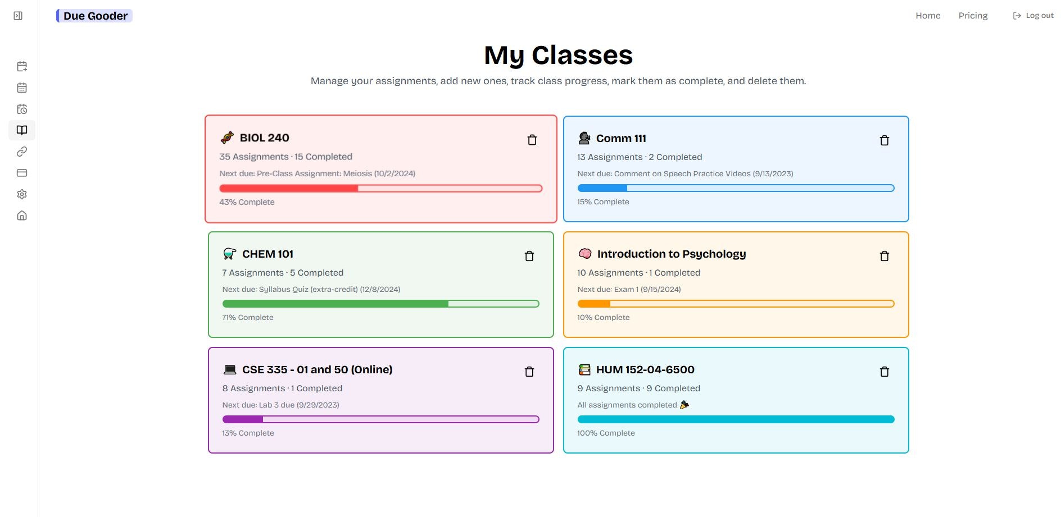
Task: Click the Due Gooder logo link
Action: (x=94, y=16)
